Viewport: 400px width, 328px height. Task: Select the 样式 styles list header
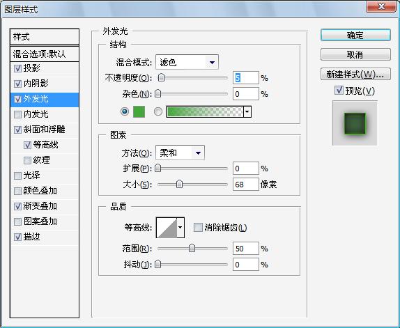click(45, 37)
